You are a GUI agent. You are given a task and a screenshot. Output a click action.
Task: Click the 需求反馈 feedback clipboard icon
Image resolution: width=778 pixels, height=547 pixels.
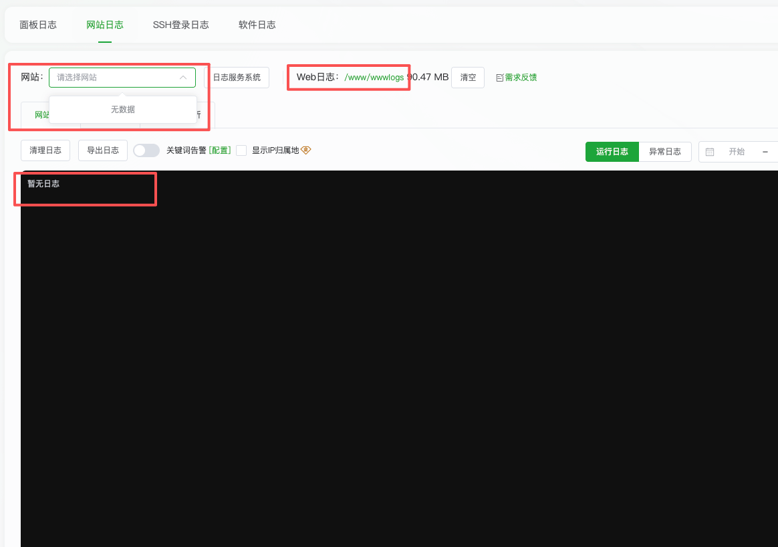pos(499,77)
